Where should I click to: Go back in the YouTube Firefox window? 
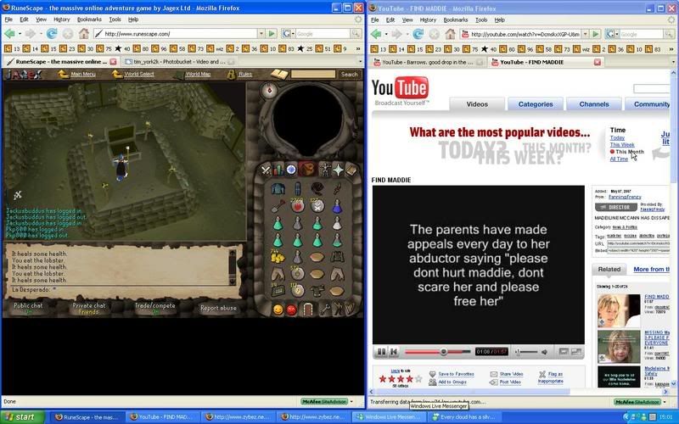tap(376, 34)
